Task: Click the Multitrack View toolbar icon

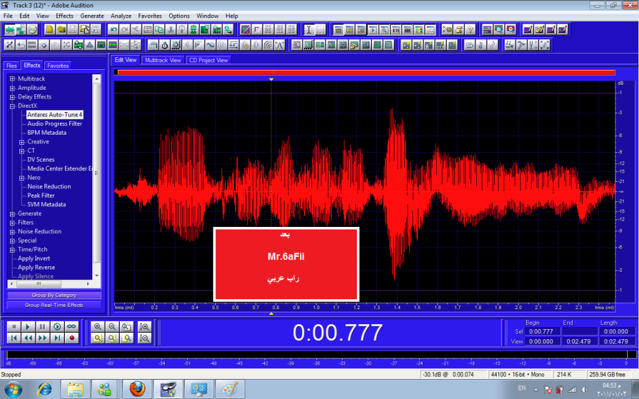Action: 21,29
